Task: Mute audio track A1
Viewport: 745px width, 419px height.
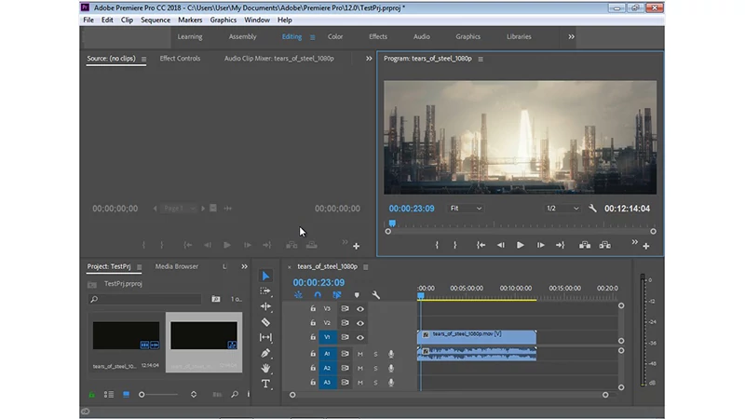Action: 360,354
